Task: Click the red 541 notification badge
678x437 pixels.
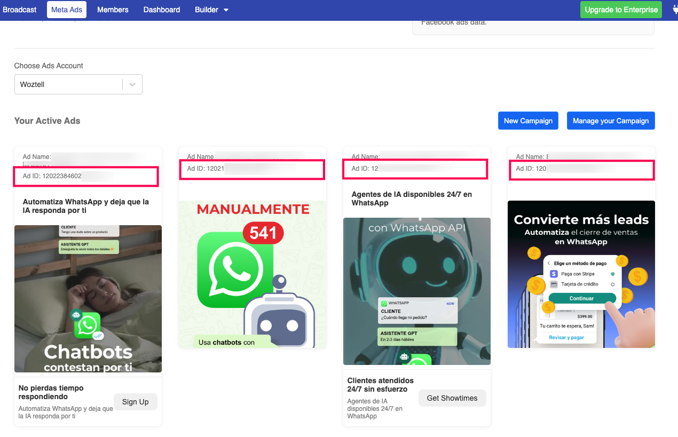Action: [x=263, y=233]
